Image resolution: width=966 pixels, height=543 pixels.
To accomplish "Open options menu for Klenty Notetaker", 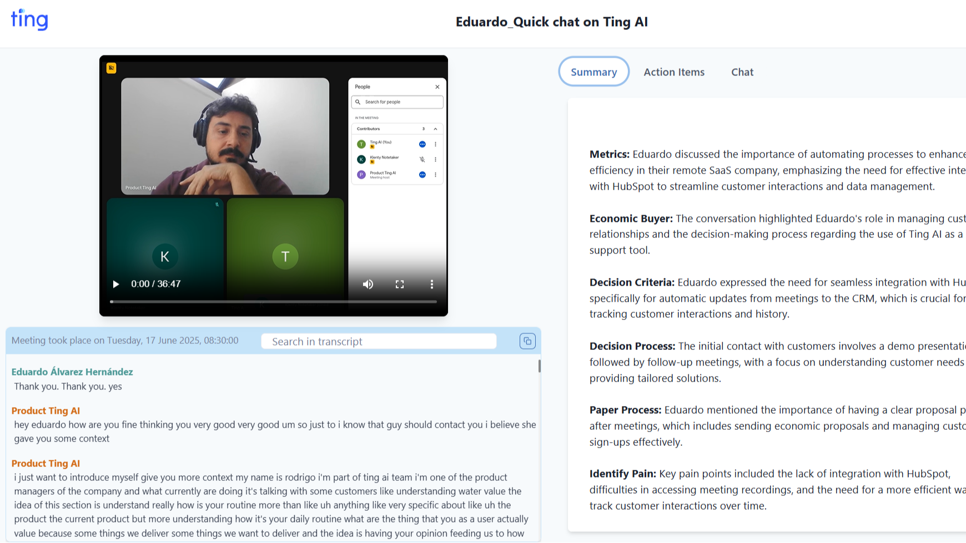I will pyautogui.click(x=436, y=159).
